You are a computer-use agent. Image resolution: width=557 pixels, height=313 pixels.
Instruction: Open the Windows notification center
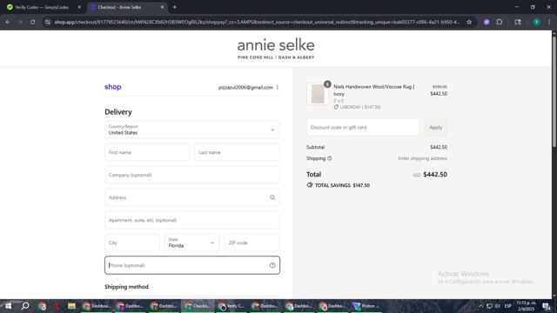pyautogui.click(x=547, y=306)
